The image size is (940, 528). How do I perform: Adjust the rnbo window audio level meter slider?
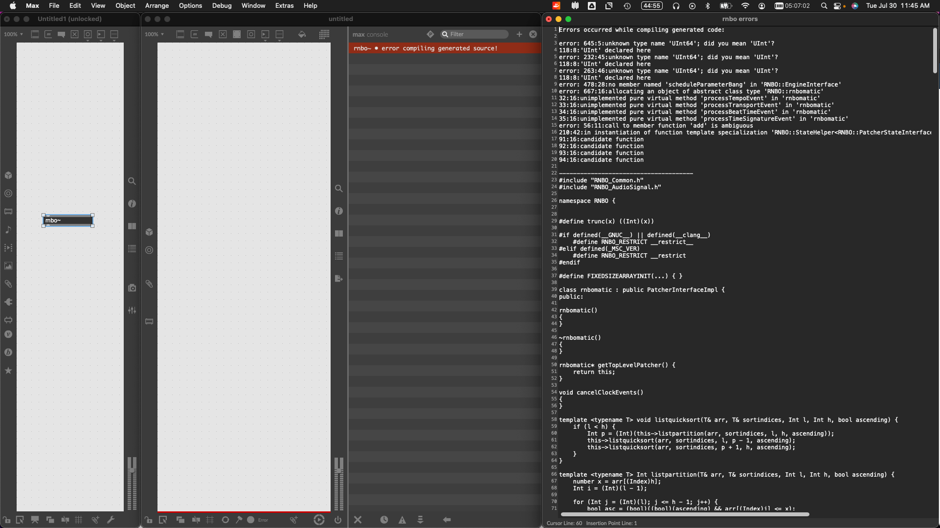point(338,484)
